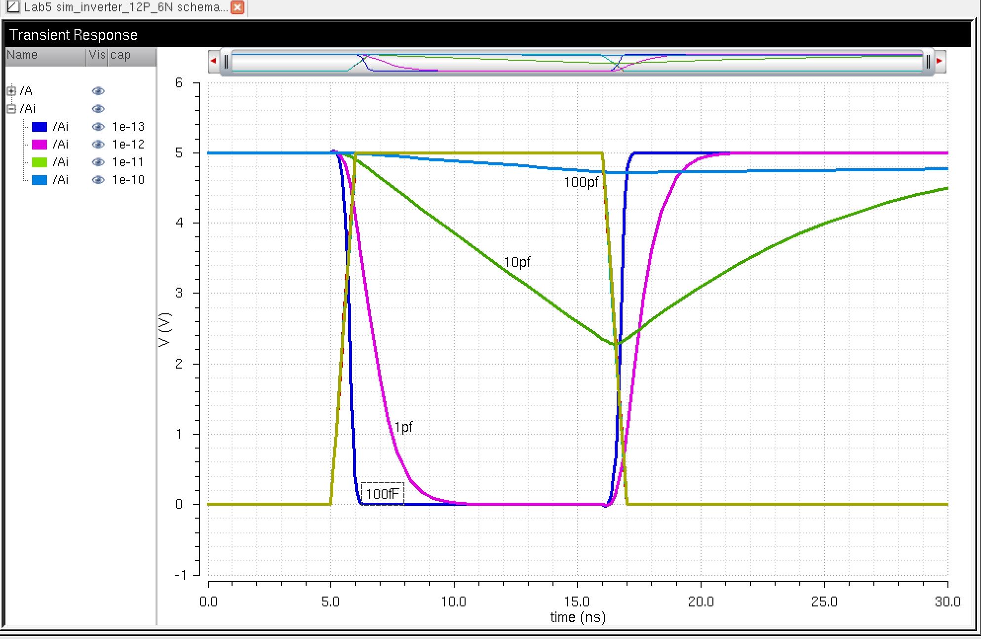Click the tab's waveform window icon

[13, 7]
